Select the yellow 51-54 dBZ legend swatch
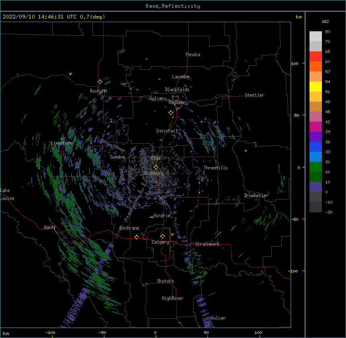The image size is (346, 338). [315, 87]
